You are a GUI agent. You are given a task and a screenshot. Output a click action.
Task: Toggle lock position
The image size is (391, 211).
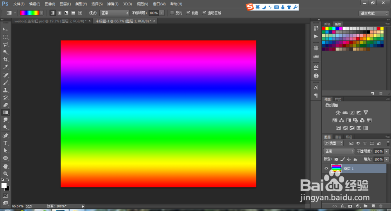pos(349,159)
